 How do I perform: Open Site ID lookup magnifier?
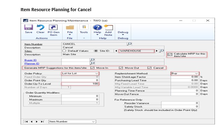click(161, 51)
